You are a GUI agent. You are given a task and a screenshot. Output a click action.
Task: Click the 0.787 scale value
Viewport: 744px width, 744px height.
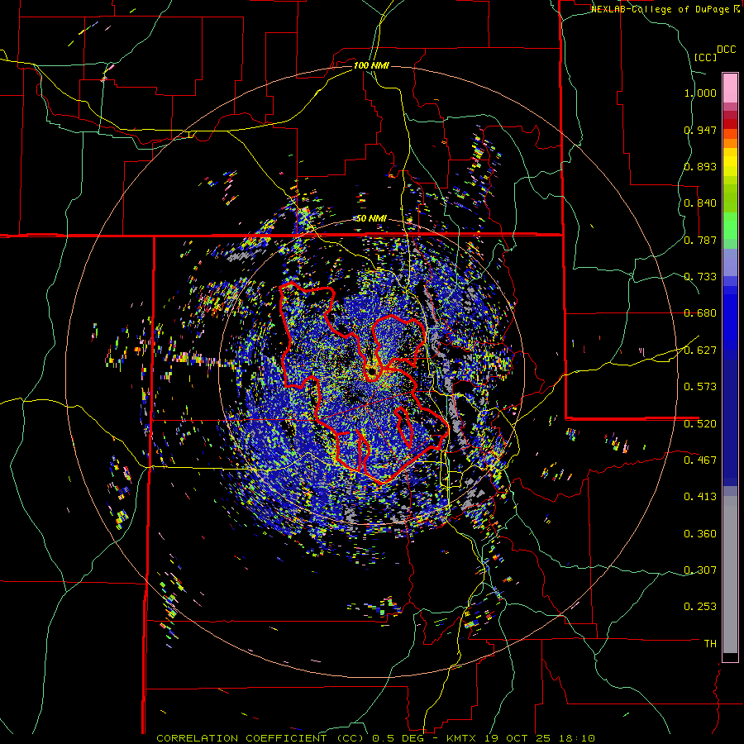(700, 240)
